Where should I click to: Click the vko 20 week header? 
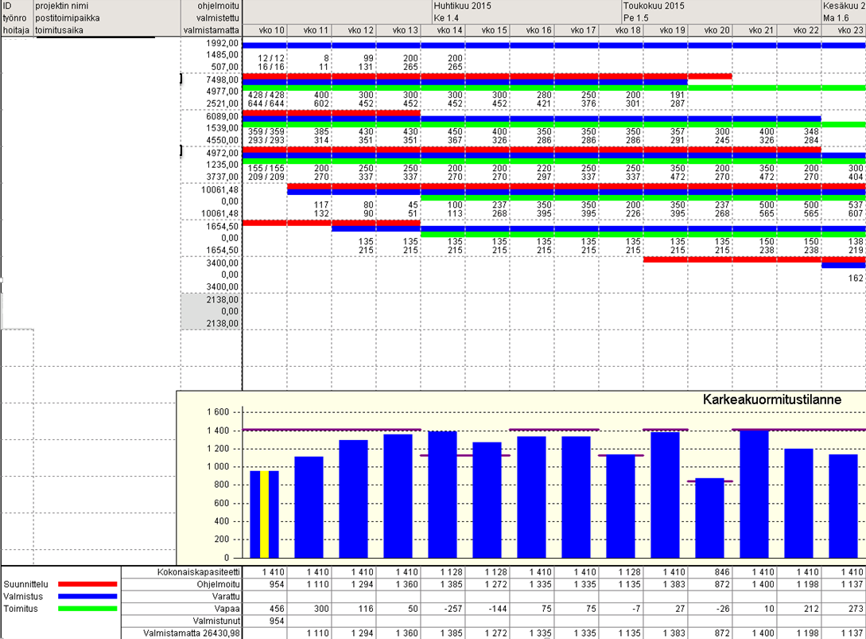[709, 30]
